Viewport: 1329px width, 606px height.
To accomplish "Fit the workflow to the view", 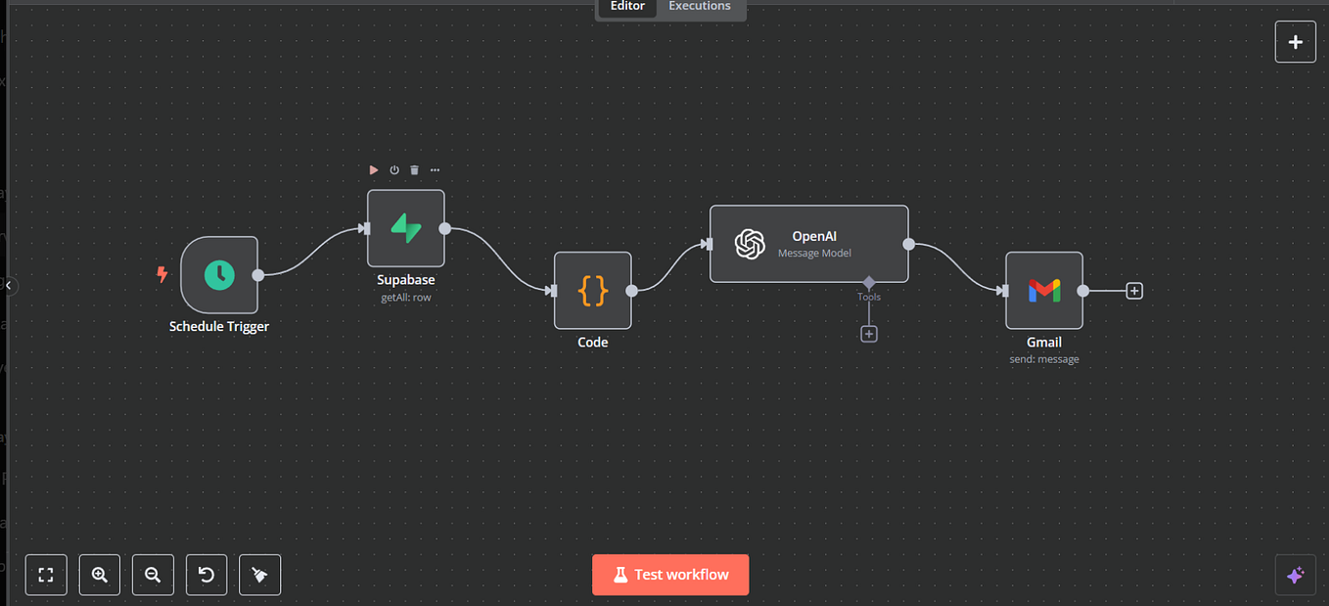I will [x=46, y=575].
